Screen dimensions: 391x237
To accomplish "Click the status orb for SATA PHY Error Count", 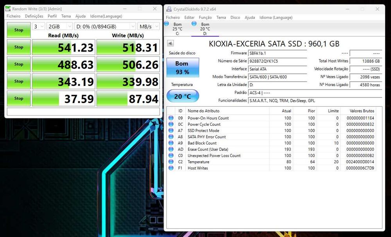I will (171, 136).
